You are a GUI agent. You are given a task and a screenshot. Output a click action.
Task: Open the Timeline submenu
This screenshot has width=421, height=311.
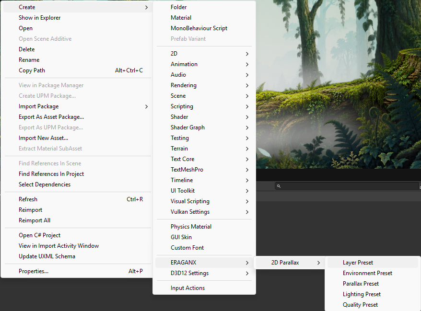[x=204, y=180]
